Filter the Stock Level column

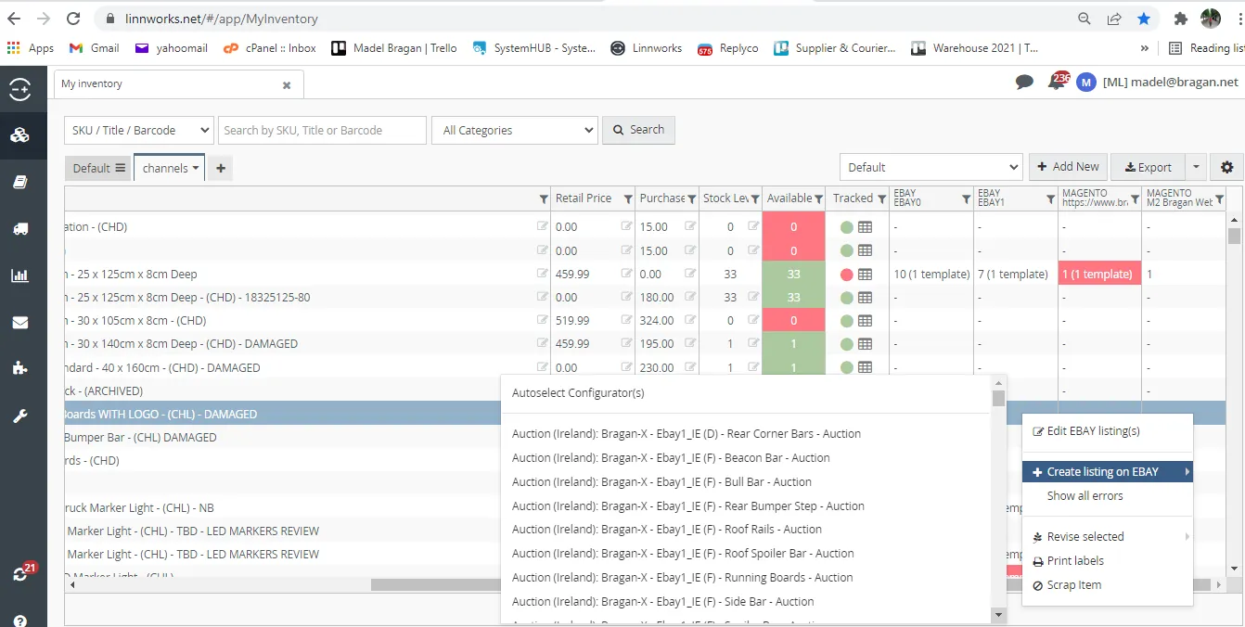pos(755,198)
